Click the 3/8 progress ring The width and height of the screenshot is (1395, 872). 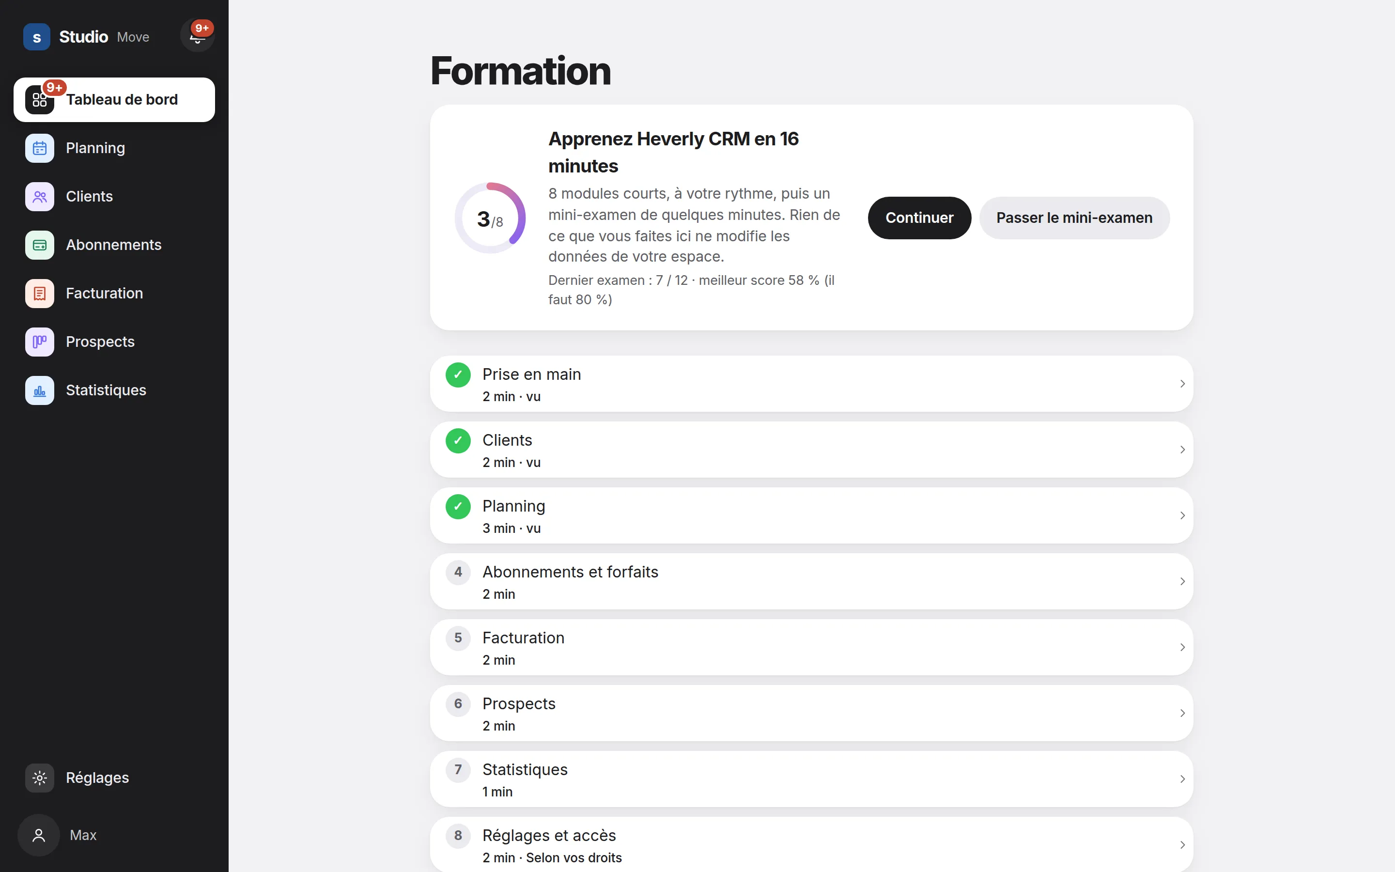[x=490, y=218]
